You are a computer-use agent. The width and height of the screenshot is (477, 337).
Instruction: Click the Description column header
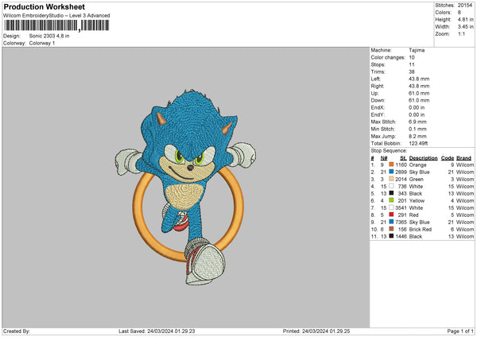[x=424, y=157]
